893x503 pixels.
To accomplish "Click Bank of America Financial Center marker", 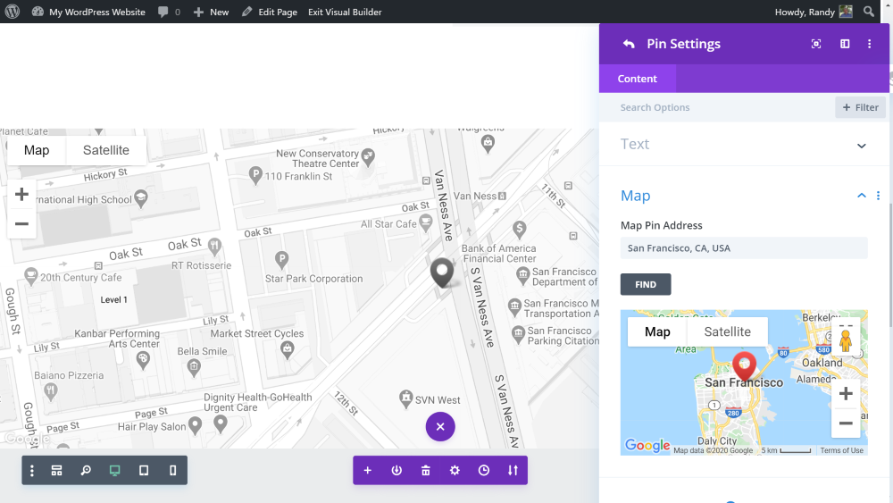I will 519,229.
